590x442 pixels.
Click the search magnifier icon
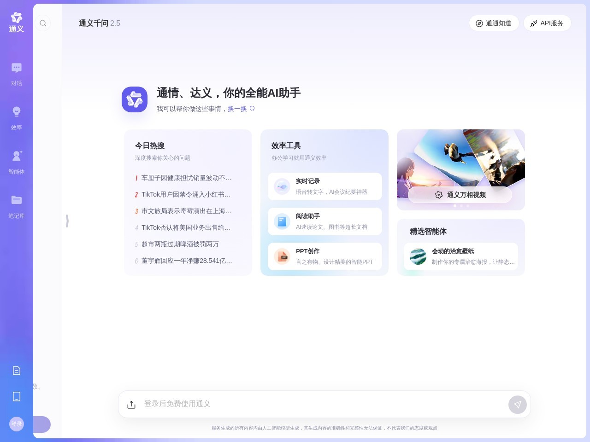43,23
